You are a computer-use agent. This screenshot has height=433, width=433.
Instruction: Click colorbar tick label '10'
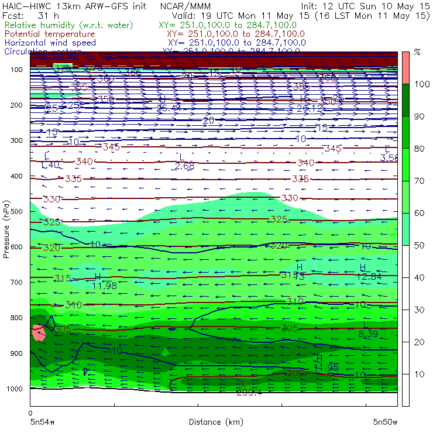(419, 374)
